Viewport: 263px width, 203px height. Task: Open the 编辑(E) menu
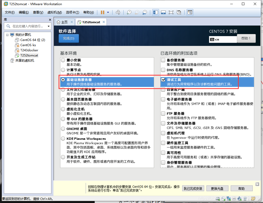click(24, 12)
